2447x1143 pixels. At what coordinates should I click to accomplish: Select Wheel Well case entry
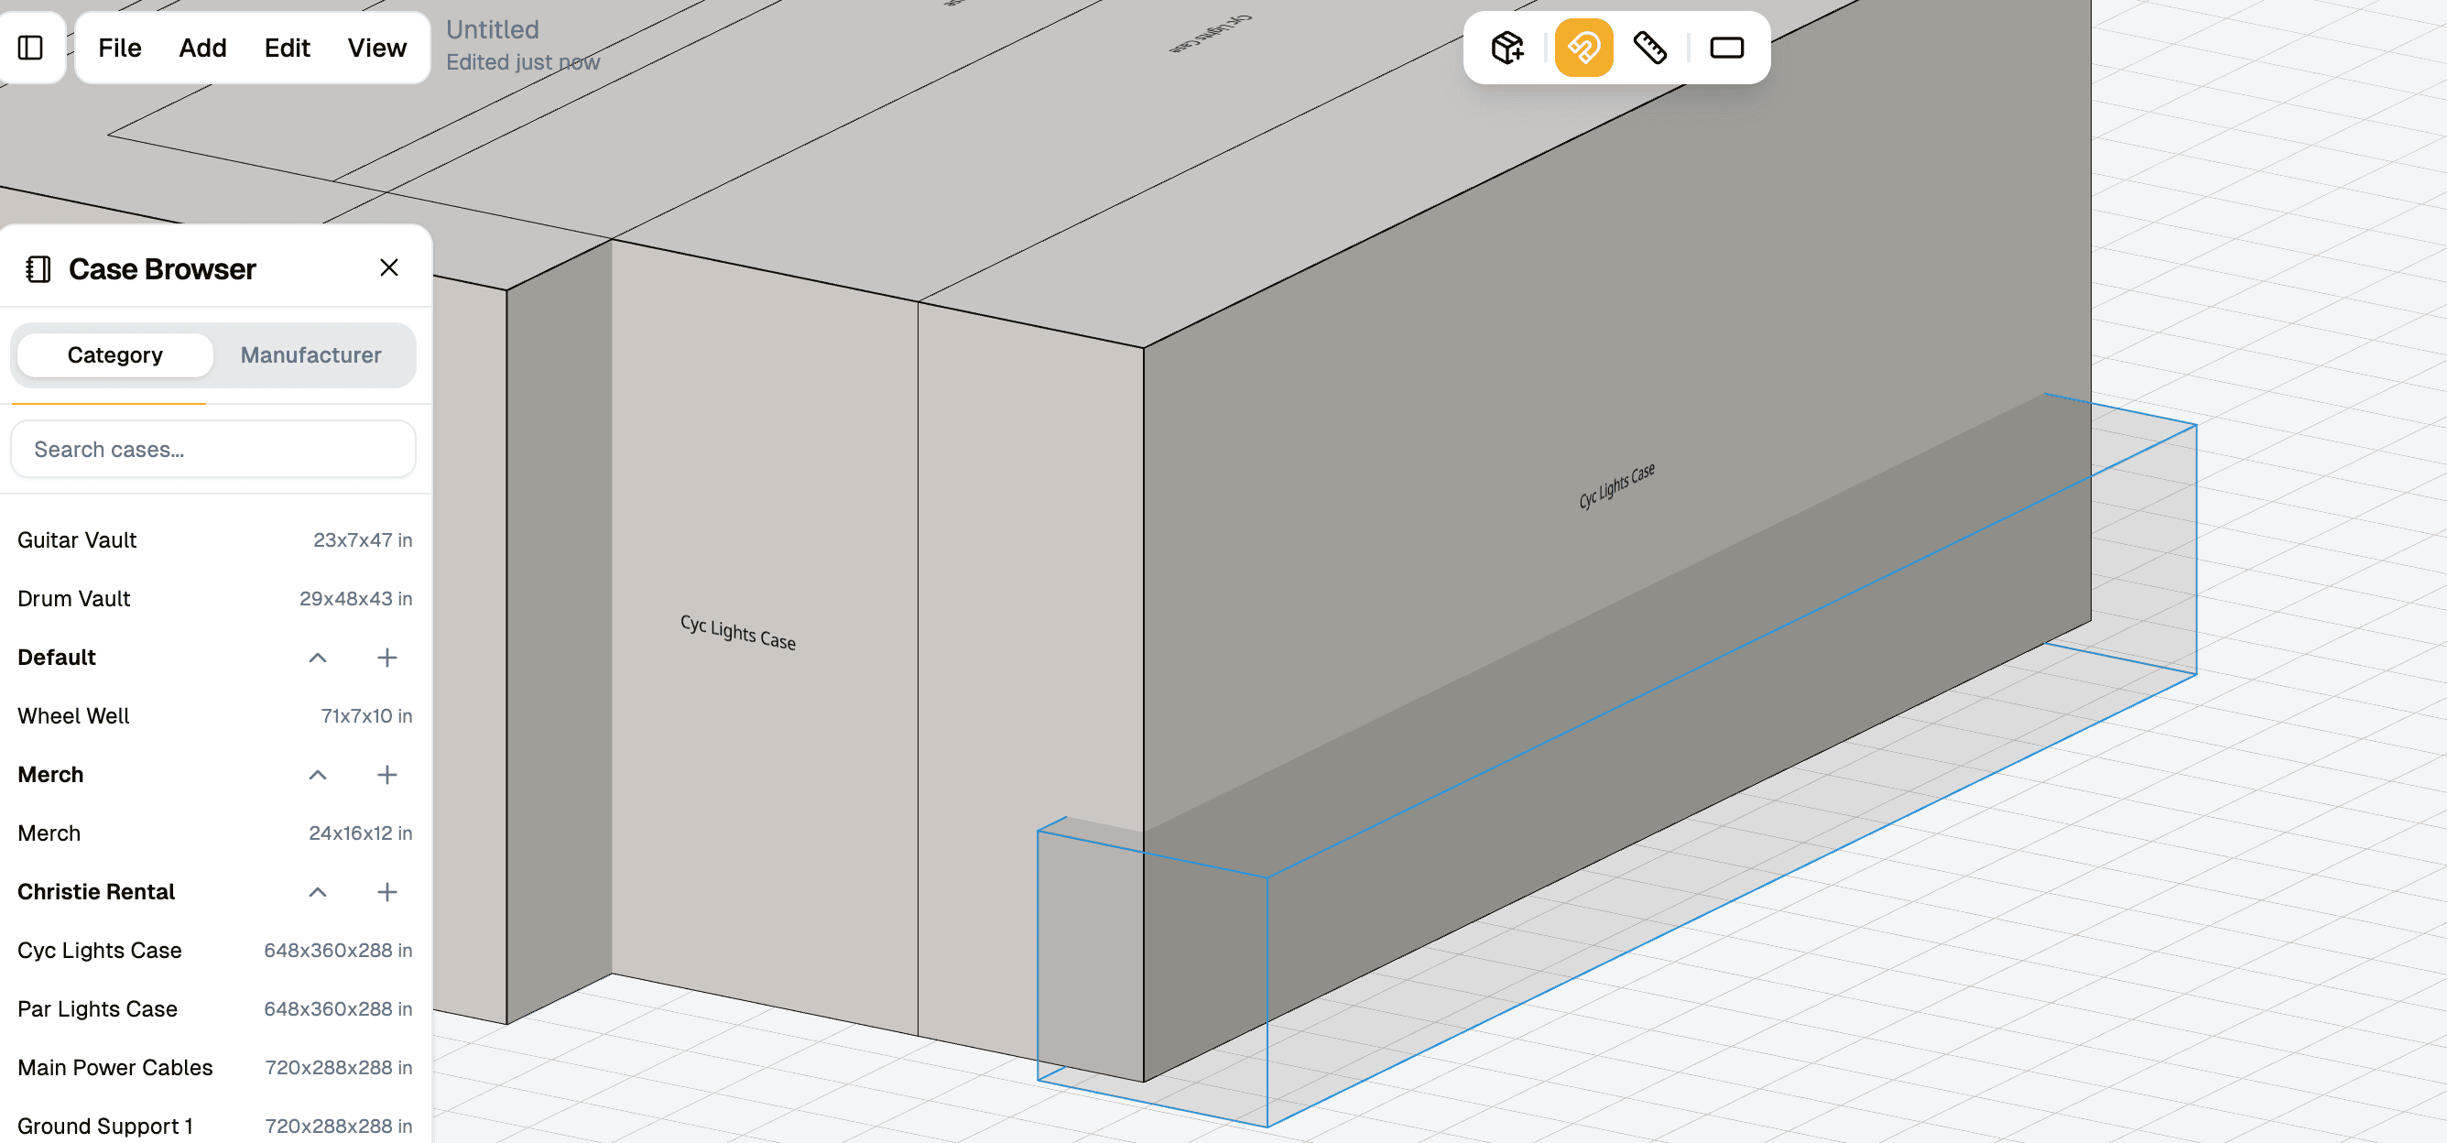pos(74,715)
